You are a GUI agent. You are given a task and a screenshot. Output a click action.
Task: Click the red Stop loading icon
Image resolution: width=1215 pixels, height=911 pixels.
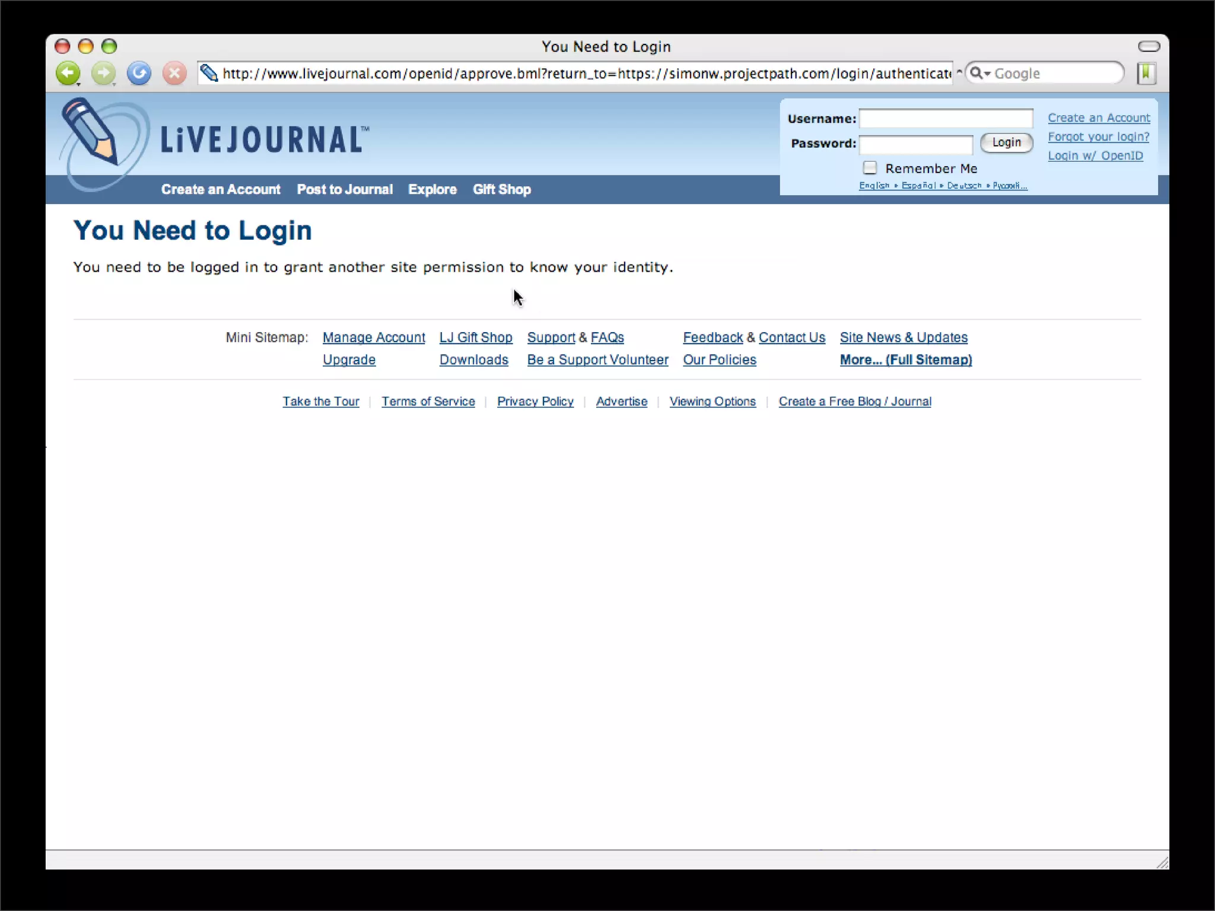click(x=174, y=74)
